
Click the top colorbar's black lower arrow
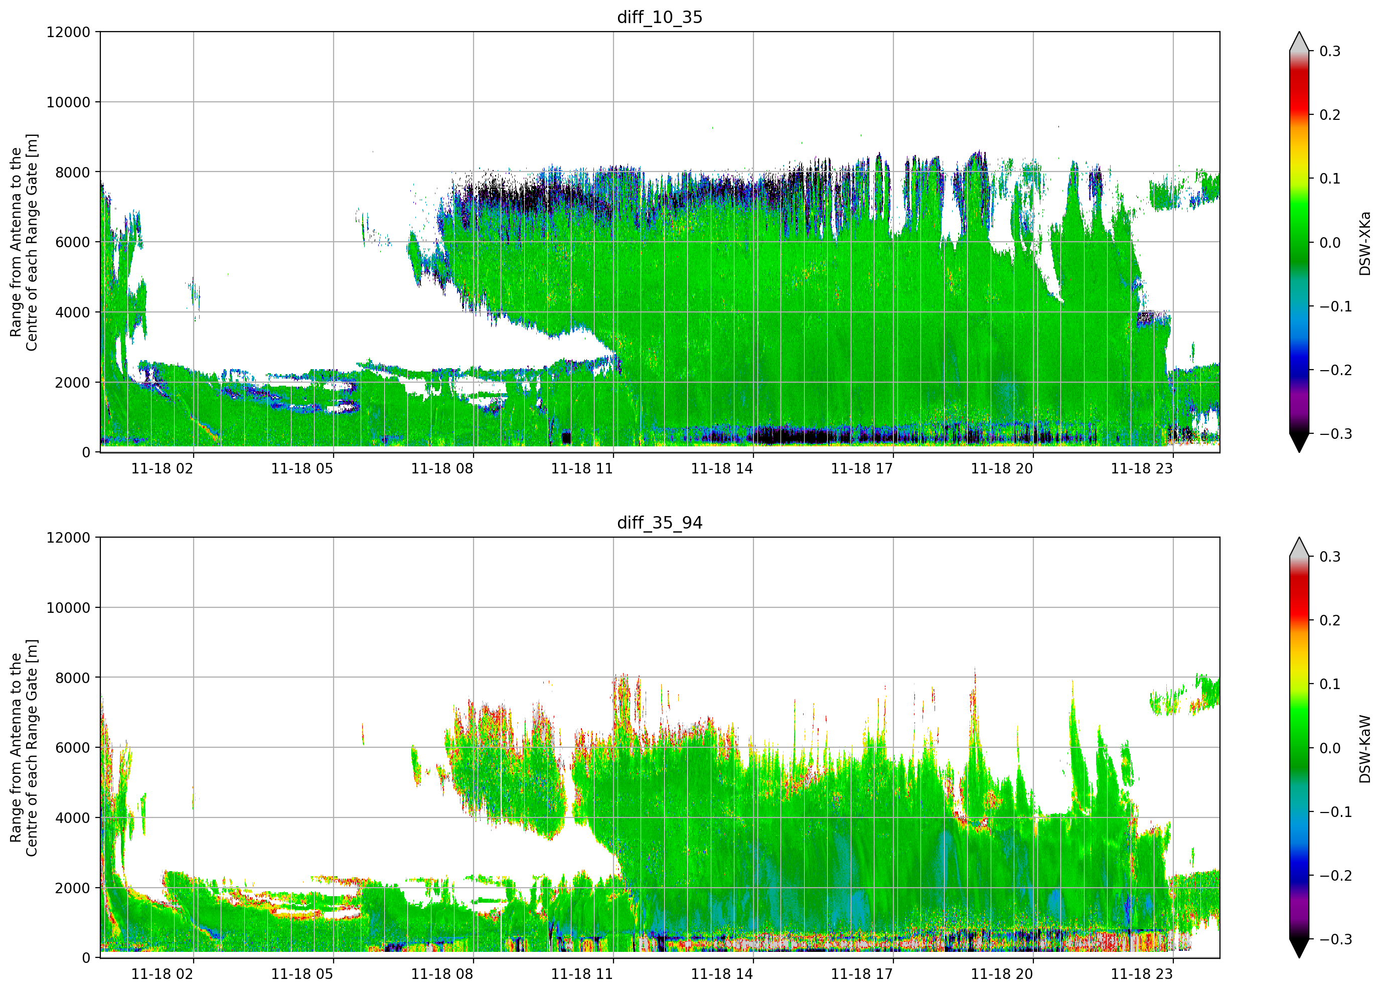coord(1299,443)
